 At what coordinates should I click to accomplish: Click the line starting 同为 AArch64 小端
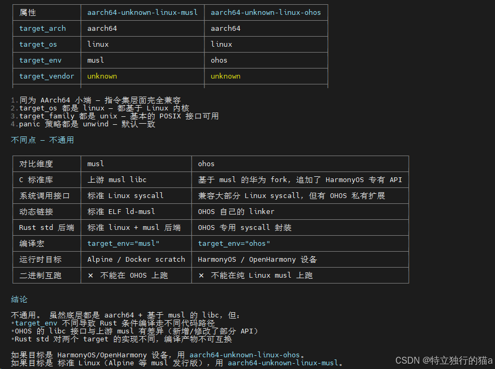pyautogui.click(x=96, y=100)
